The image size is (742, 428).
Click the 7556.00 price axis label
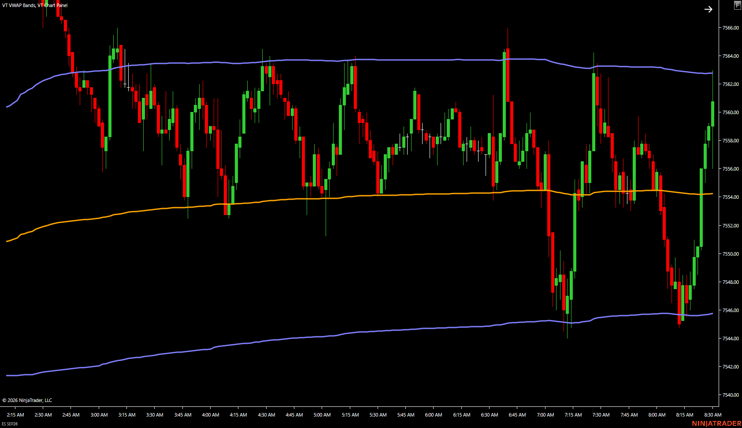pos(731,169)
